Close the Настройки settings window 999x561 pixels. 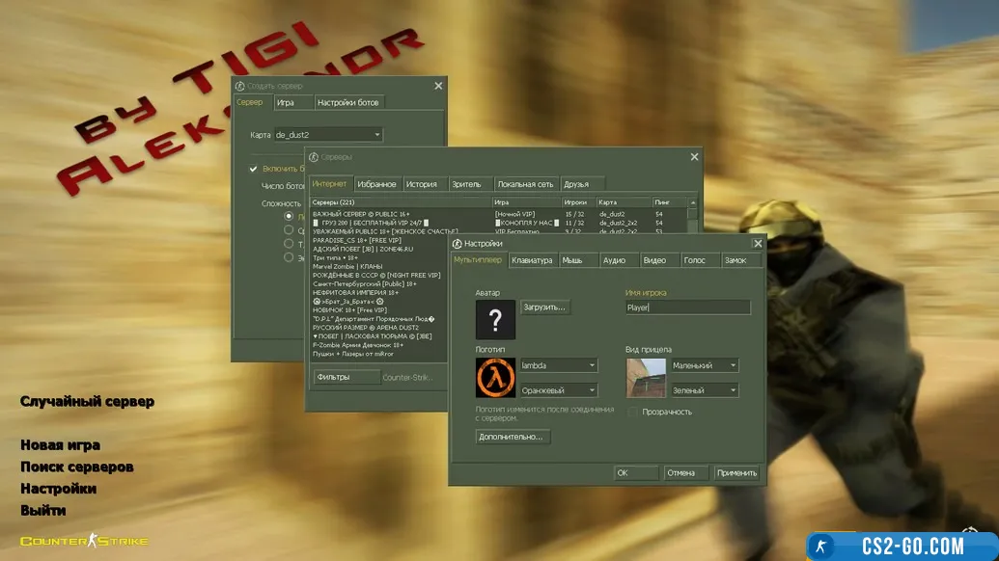coord(758,244)
